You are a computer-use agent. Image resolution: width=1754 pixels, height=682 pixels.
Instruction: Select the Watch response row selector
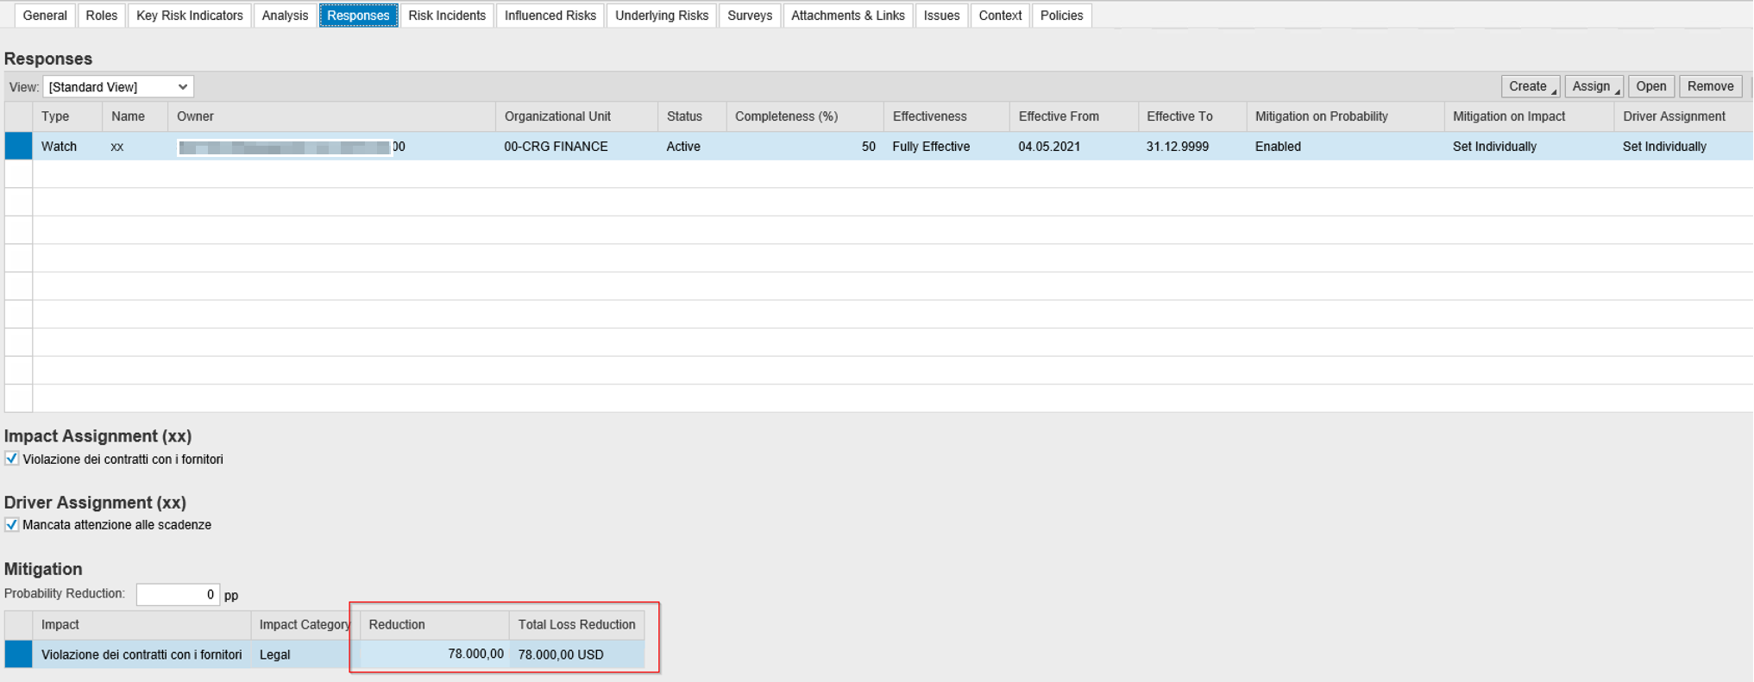pyautogui.click(x=18, y=147)
